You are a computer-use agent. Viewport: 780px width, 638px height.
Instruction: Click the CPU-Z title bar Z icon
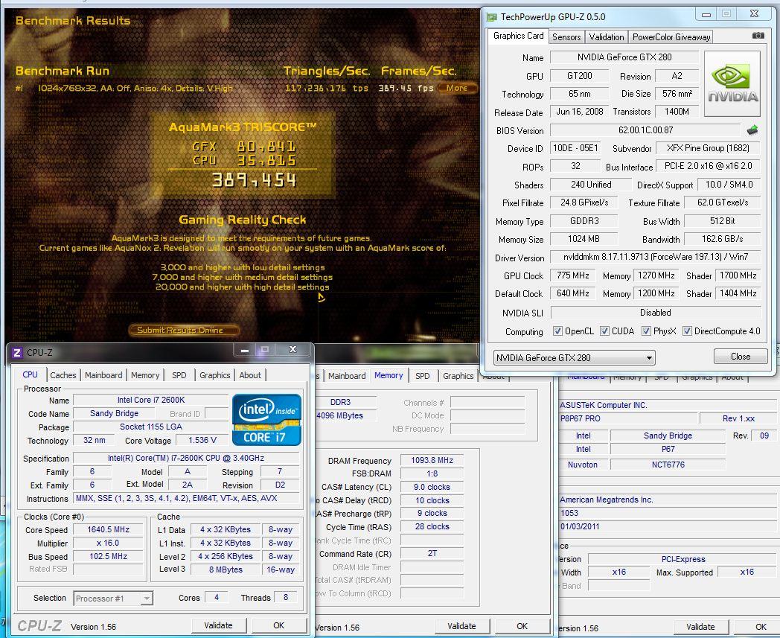coord(17,353)
